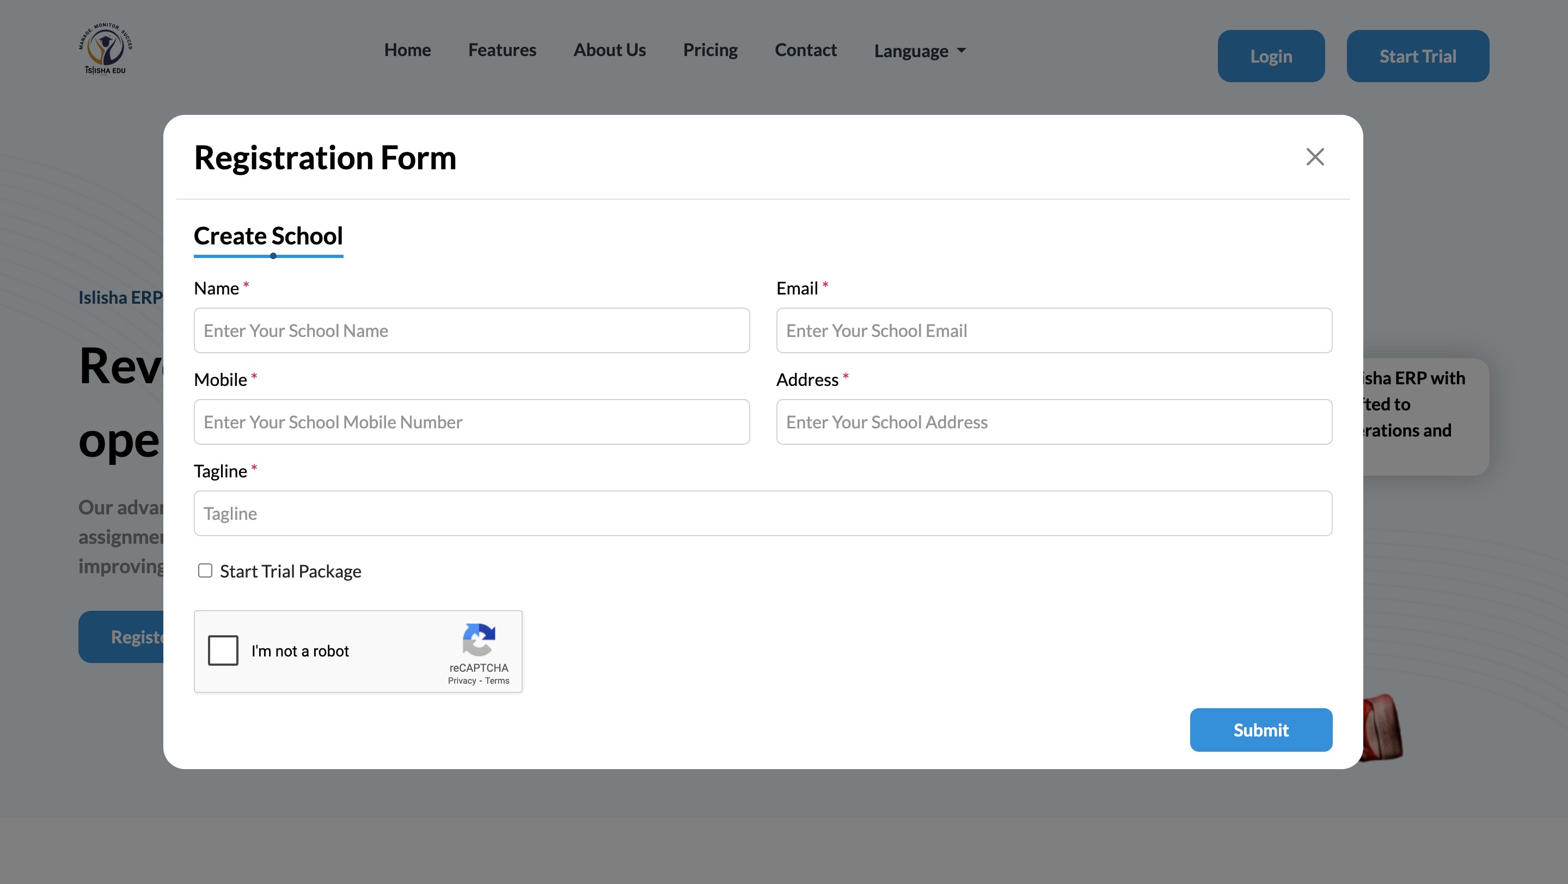Click the Login button

click(1271, 56)
